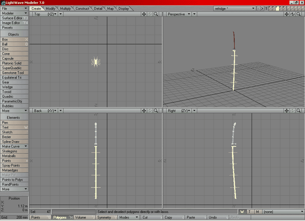
Task: Open the Modes dropdown
Action: 128,218
